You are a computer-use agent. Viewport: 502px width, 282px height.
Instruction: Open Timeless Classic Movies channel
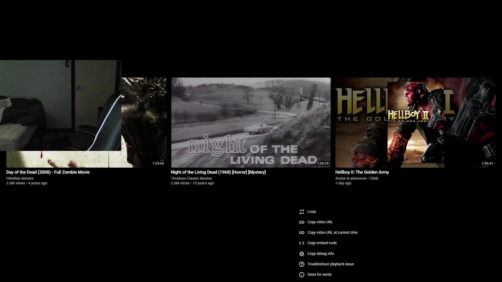click(x=191, y=179)
